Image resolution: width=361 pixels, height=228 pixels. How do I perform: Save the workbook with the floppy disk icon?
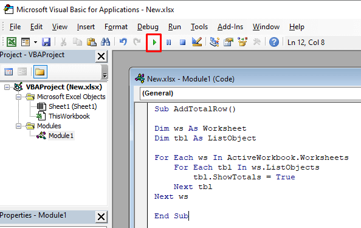point(46,42)
